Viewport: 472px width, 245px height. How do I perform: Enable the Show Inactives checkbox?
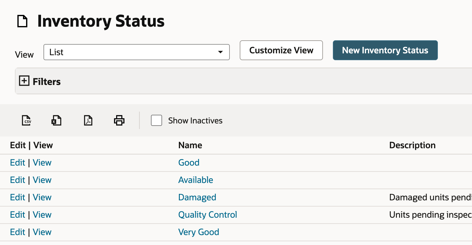point(157,120)
